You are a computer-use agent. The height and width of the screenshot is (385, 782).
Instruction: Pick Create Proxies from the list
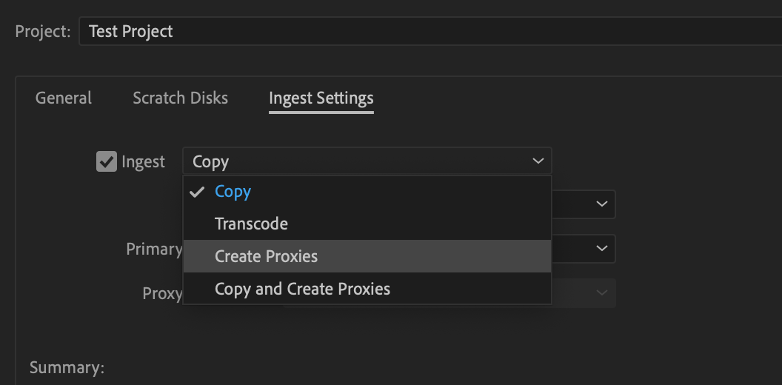point(367,256)
